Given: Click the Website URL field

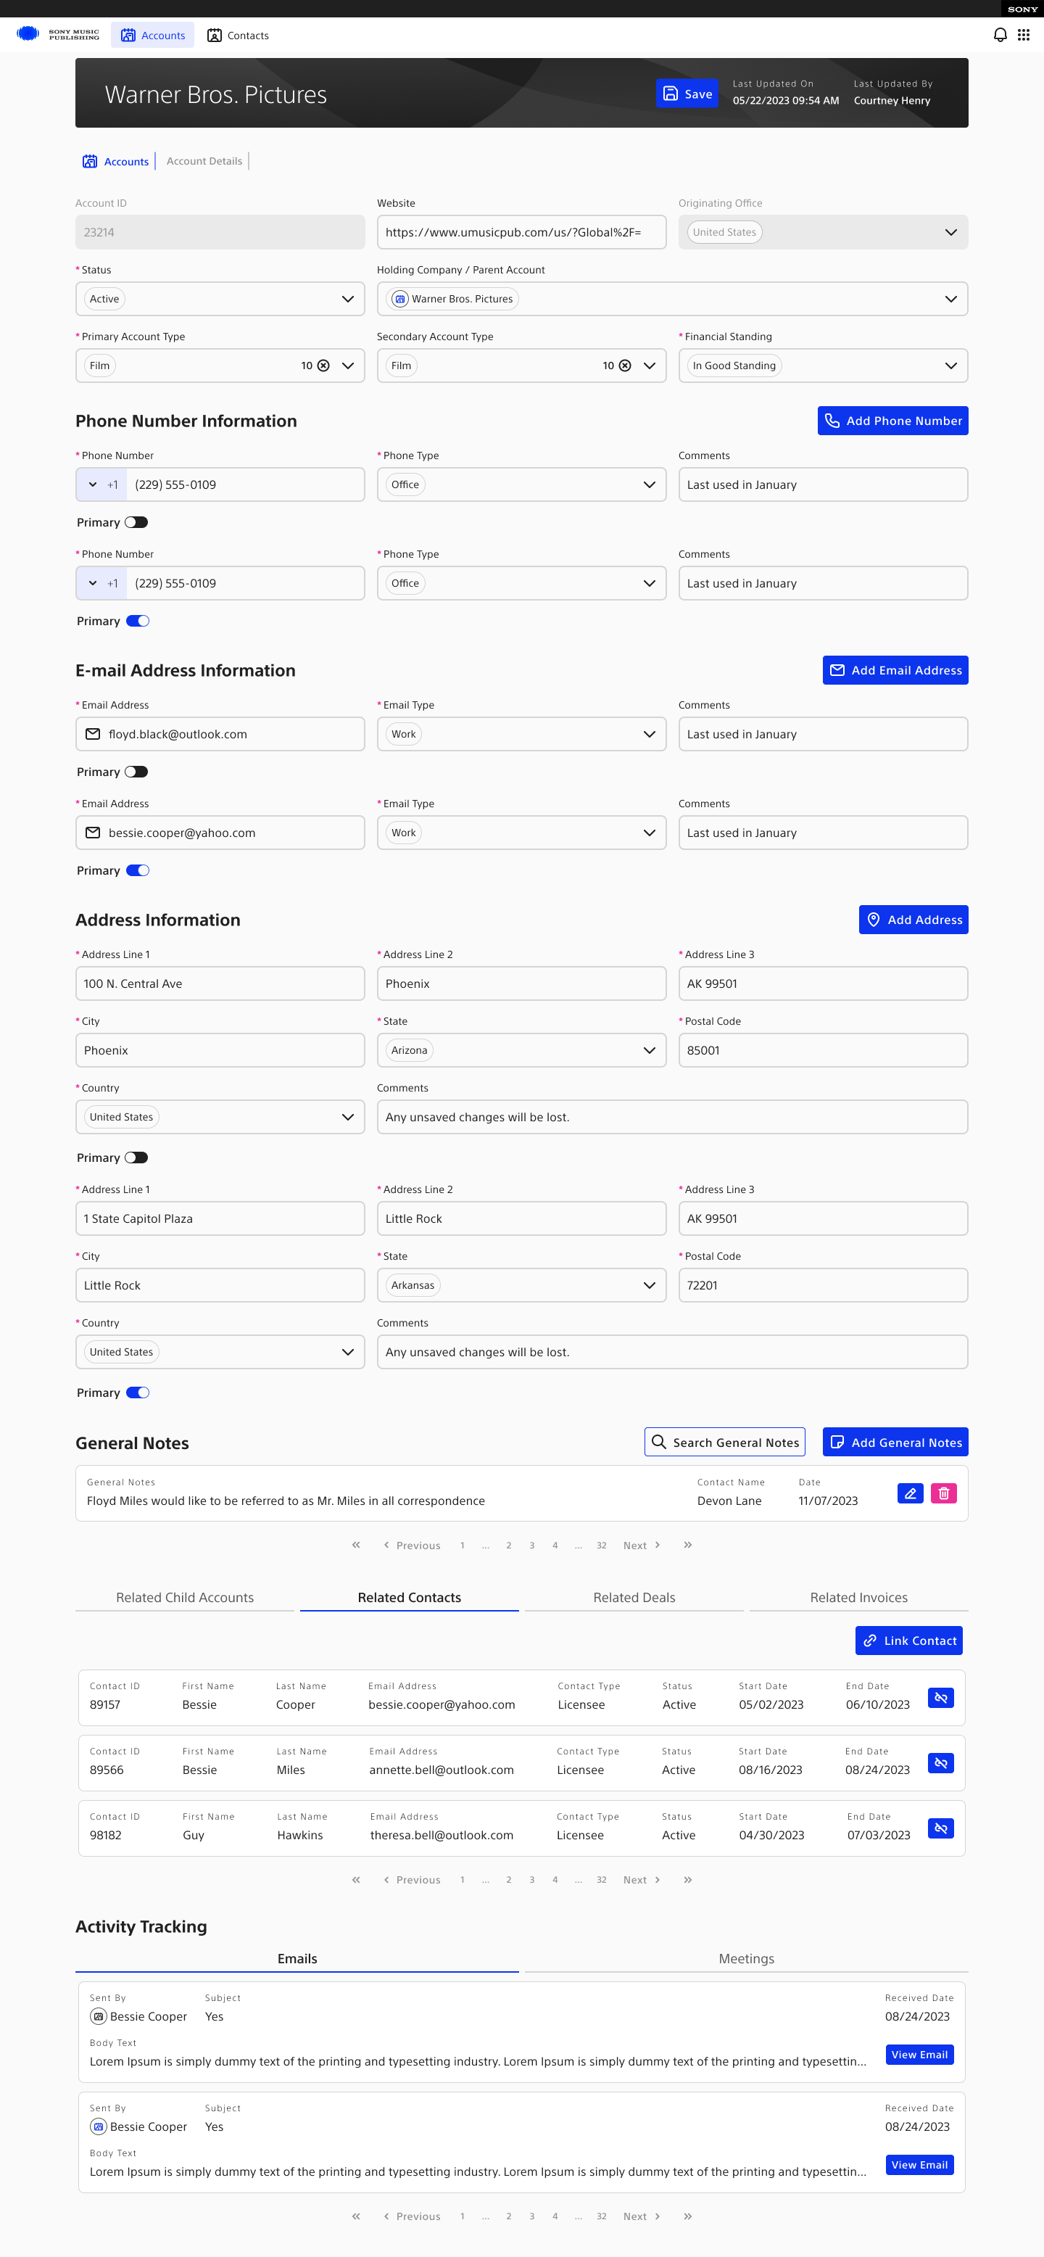Looking at the screenshot, I should click(x=521, y=232).
